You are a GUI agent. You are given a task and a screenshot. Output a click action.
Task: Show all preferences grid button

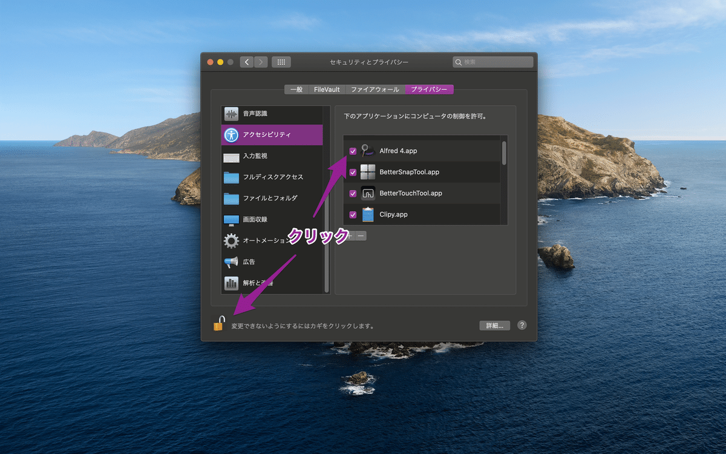281,62
